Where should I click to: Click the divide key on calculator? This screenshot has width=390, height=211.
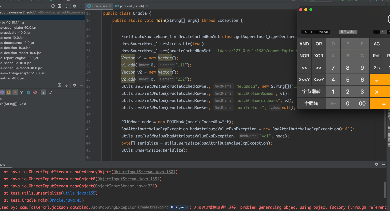pos(377,80)
